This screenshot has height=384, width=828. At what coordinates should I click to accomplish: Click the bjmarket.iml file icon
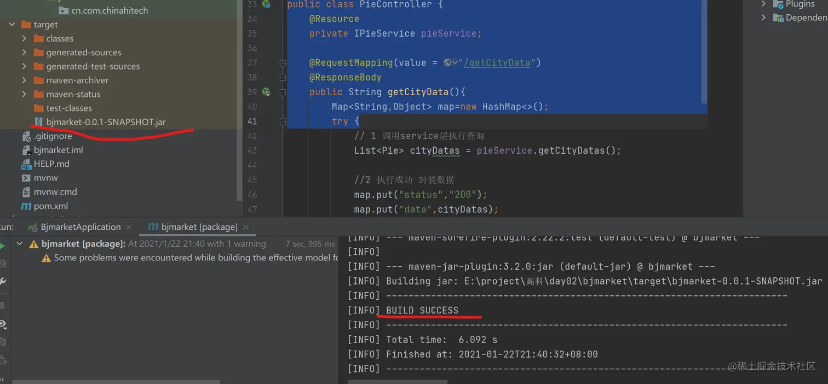tap(26, 150)
